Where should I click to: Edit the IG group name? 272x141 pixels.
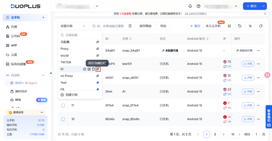(89, 69)
